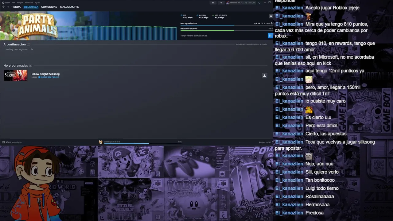Click chat message 'lo pusiste muy caro'
This screenshot has height=221, width=393.
(325, 101)
